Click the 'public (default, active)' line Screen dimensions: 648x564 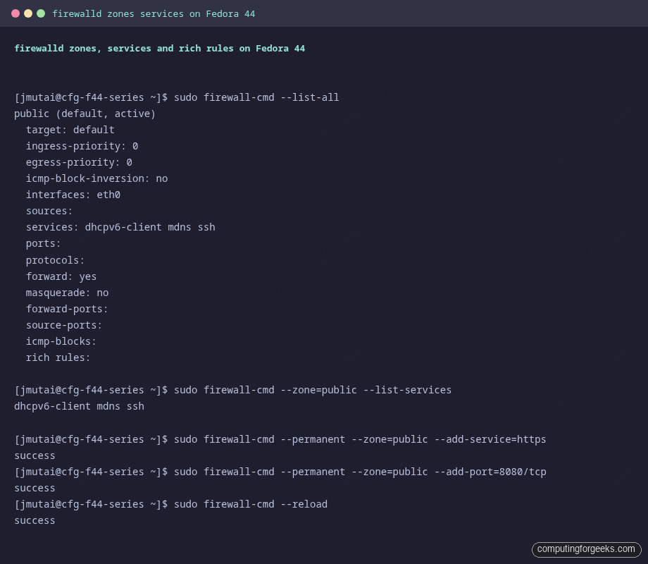pyautogui.click(x=85, y=114)
